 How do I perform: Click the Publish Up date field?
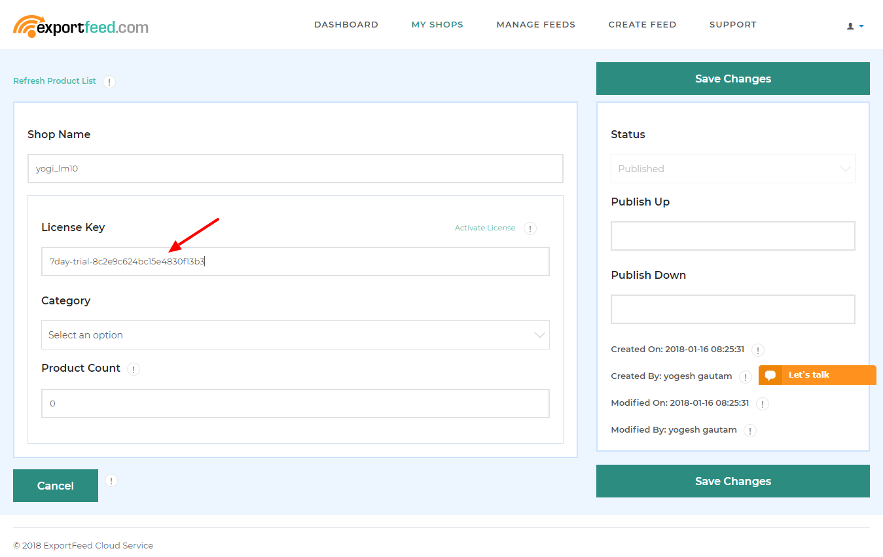click(733, 236)
